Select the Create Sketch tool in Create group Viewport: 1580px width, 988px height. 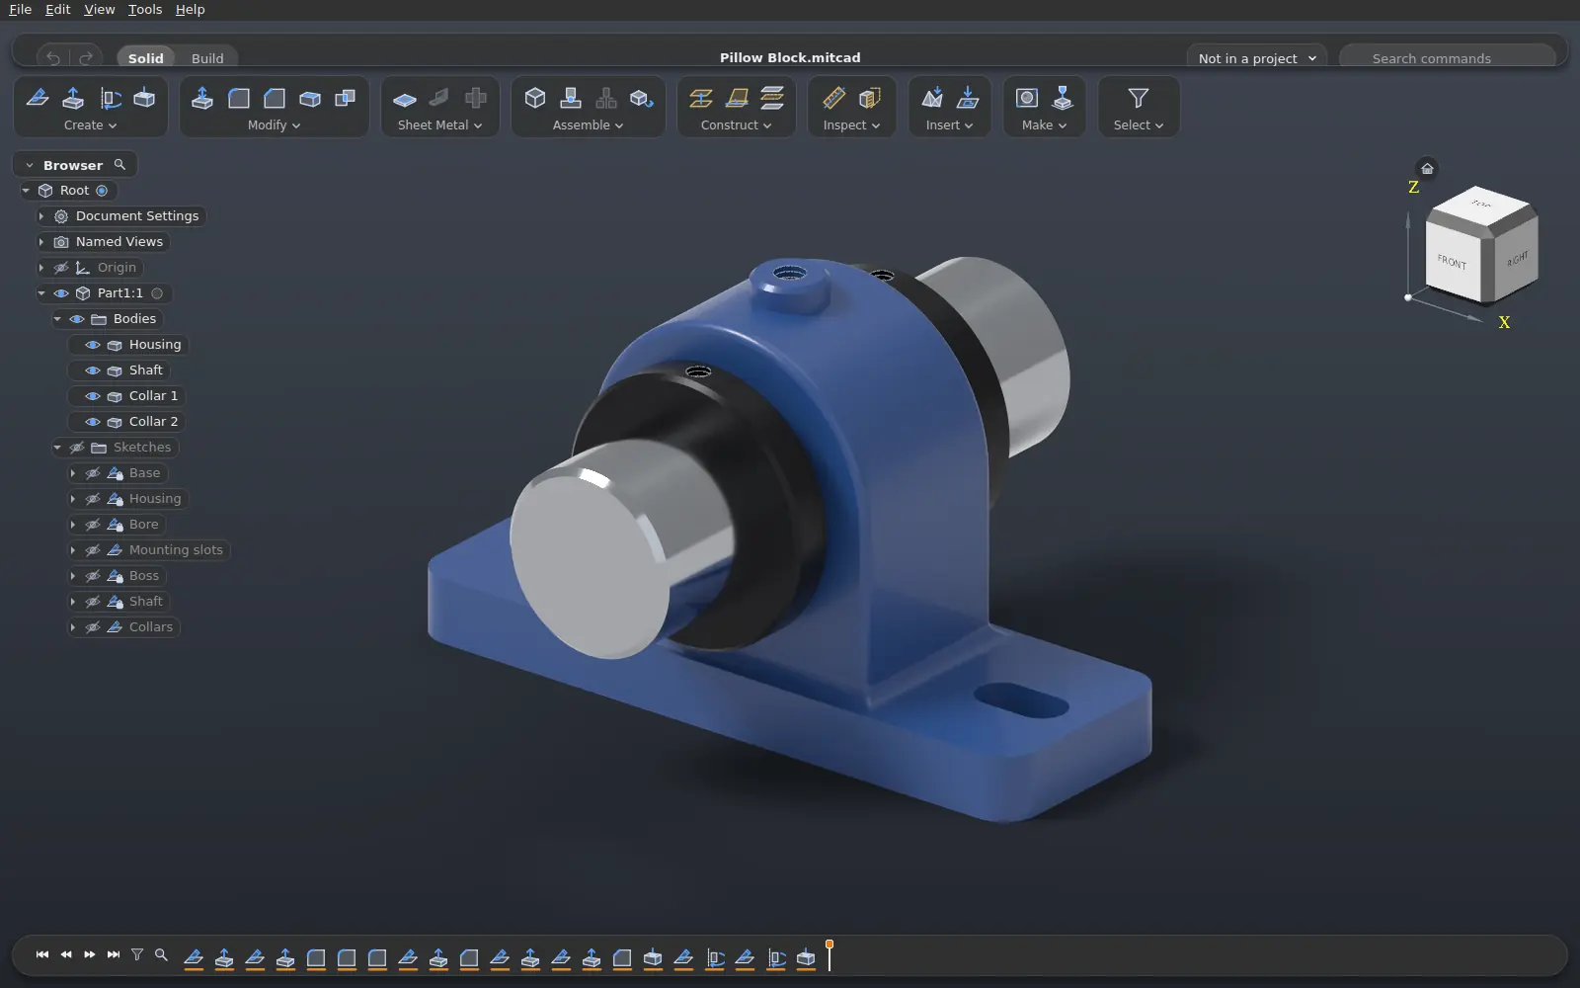click(38, 98)
